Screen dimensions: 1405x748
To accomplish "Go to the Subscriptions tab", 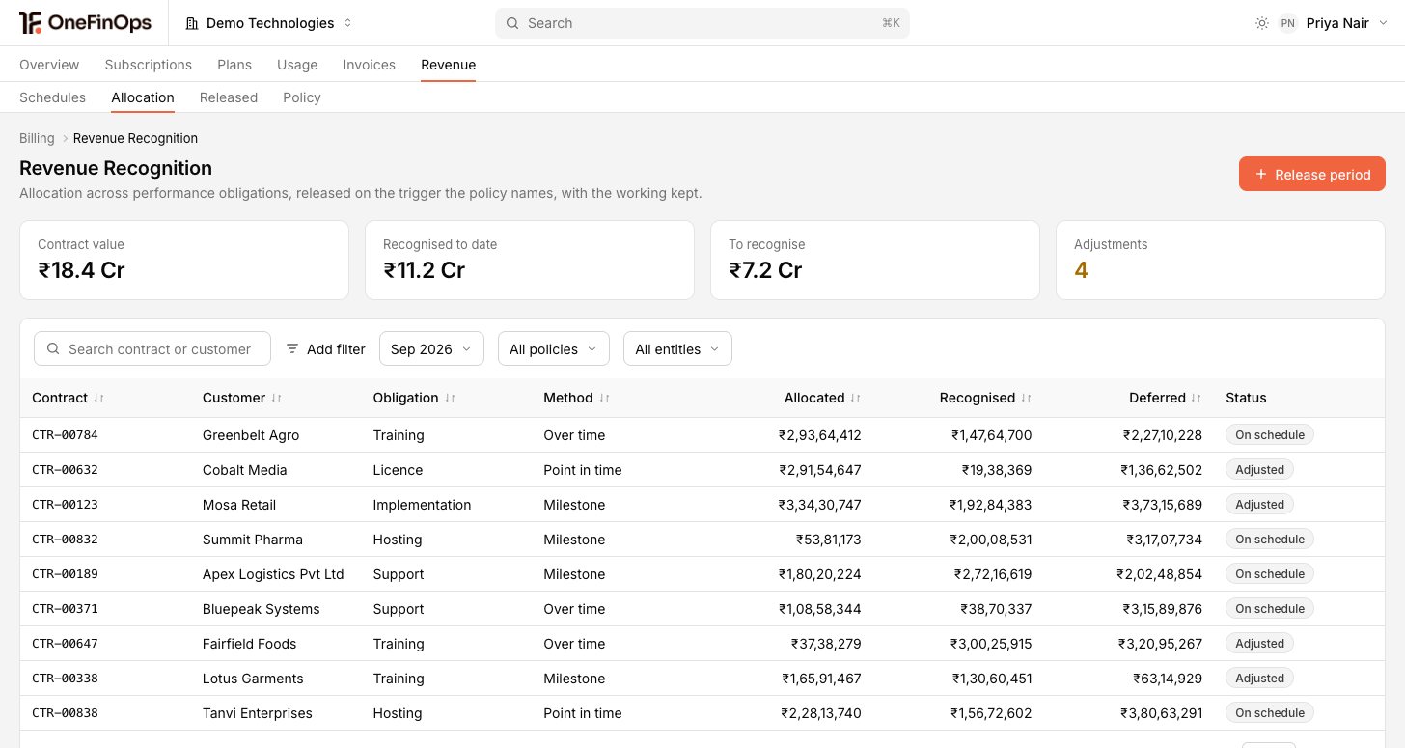I will [149, 65].
